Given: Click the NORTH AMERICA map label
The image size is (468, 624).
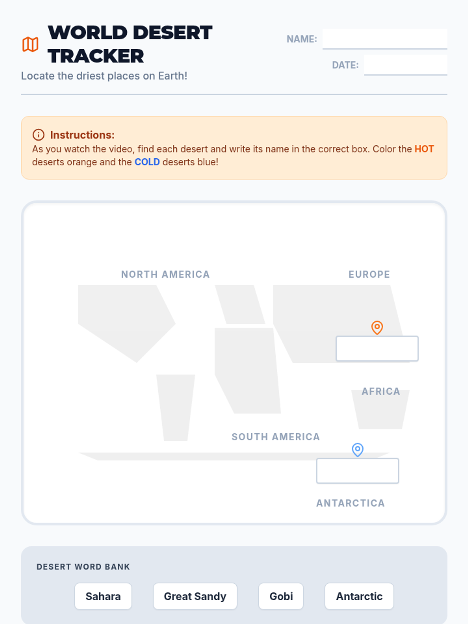Looking at the screenshot, I should 165,275.
